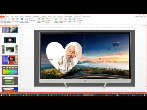147x110 pixels.
Task: Click to add notes area
Action: (27, 90)
